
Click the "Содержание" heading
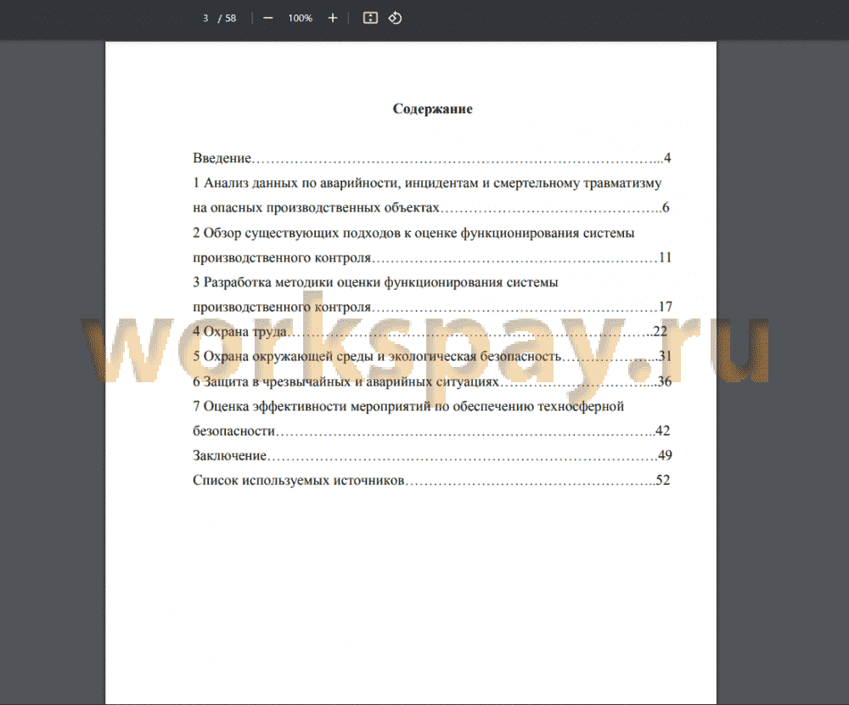433,109
